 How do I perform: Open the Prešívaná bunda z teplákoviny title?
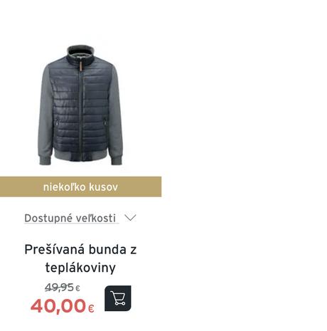coord(80,258)
